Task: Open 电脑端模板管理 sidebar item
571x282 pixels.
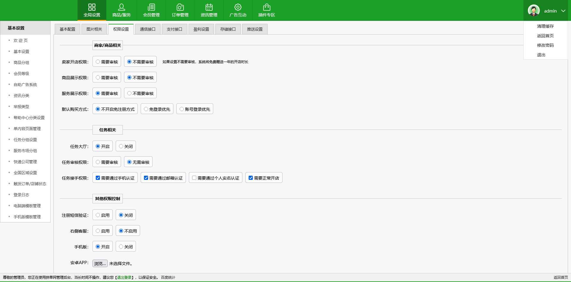Action: [27, 206]
